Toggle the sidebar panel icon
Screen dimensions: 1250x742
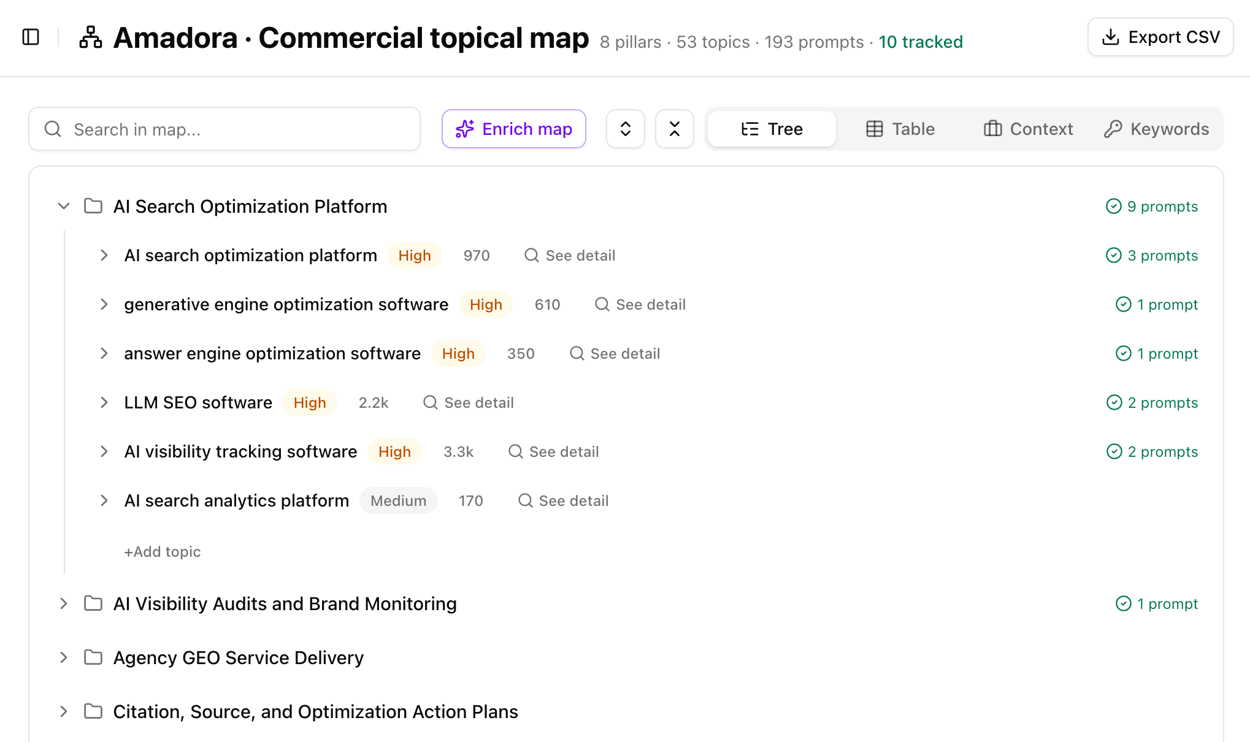point(31,37)
